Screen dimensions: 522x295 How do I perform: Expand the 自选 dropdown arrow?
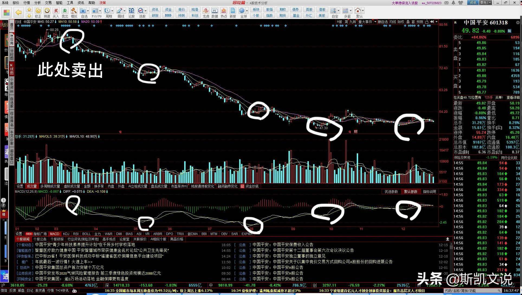(88, 11)
